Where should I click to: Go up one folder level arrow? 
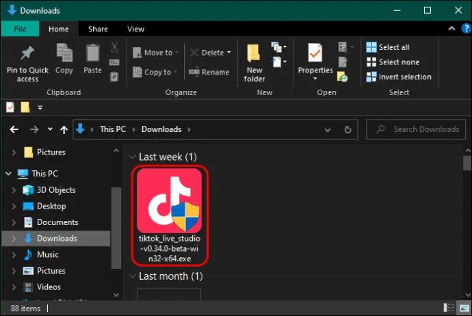(64, 130)
